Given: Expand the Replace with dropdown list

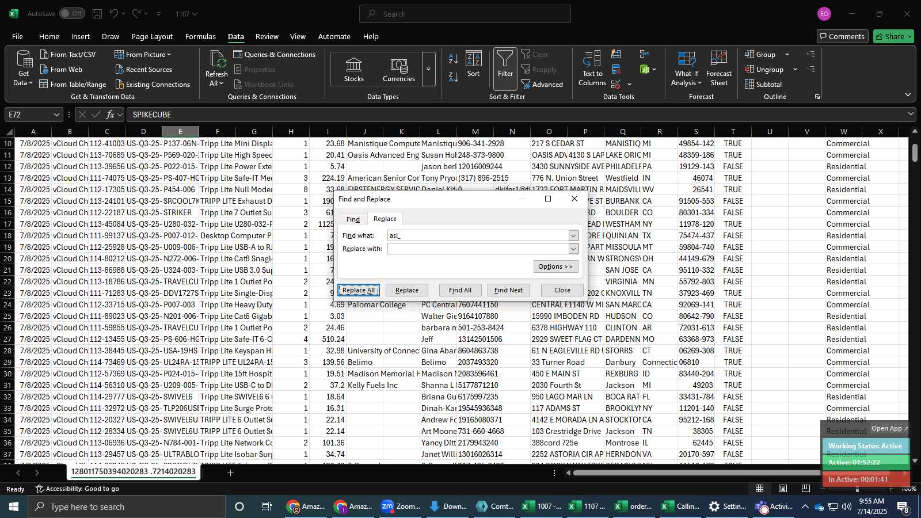Looking at the screenshot, I should tap(573, 249).
